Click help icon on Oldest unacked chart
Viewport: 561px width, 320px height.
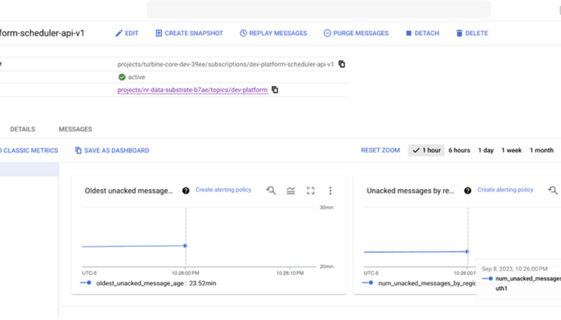(186, 190)
